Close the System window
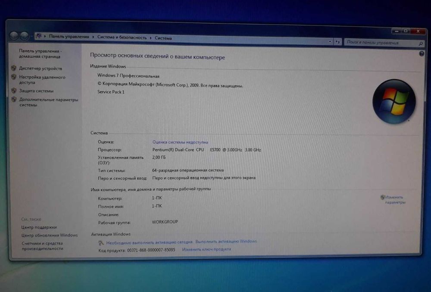The width and height of the screenshot is (431, 292). pyautogui.click(x=418, y=31)
